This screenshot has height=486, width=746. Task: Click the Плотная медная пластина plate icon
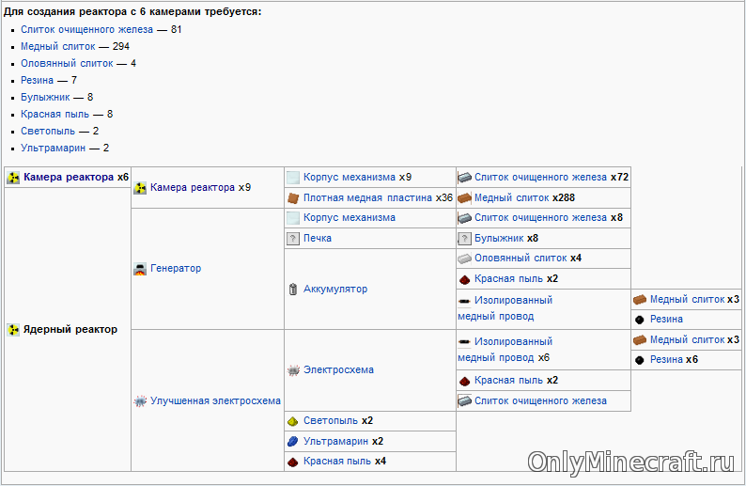click(x=292, y=198)
